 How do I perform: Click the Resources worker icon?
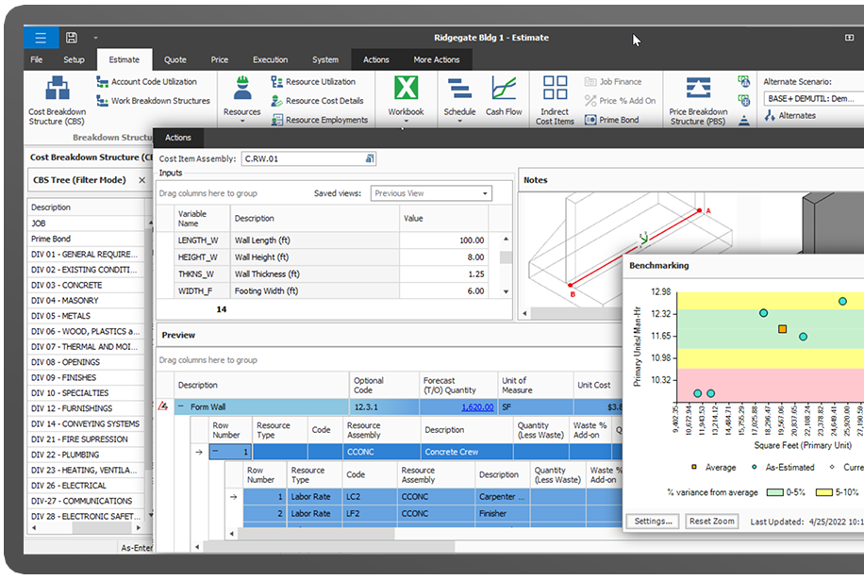241,90
